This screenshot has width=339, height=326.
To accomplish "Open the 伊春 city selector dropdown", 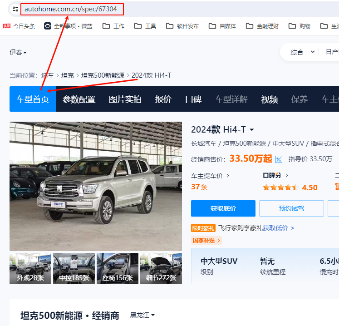I will (18, 52).
